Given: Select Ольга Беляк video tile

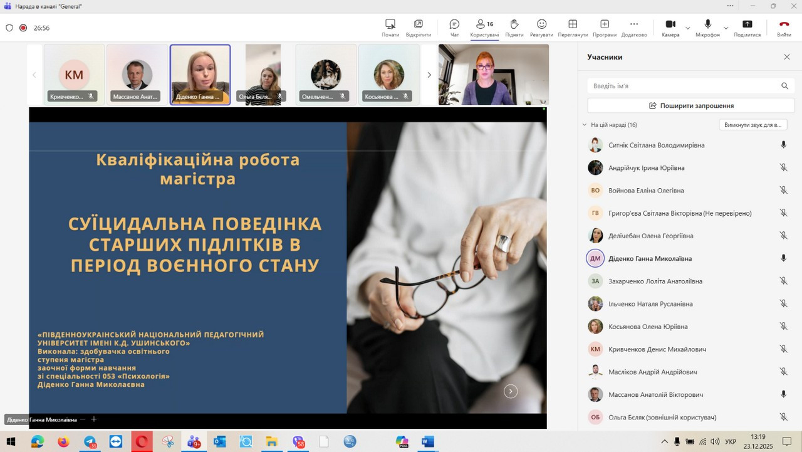Looking at the screenshot, I should tap(263, 74).
